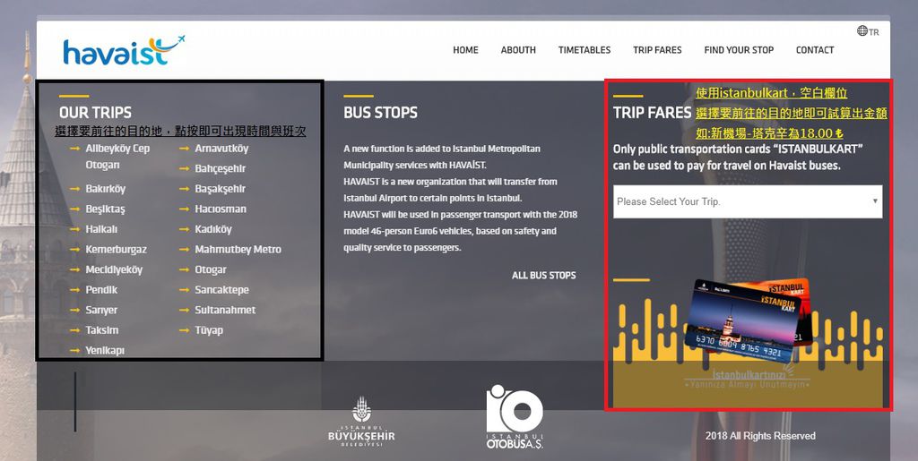Select the Bakırköy trip

106,189
